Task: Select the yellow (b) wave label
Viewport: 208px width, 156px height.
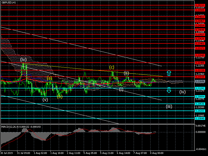Action: coord(60,97)
